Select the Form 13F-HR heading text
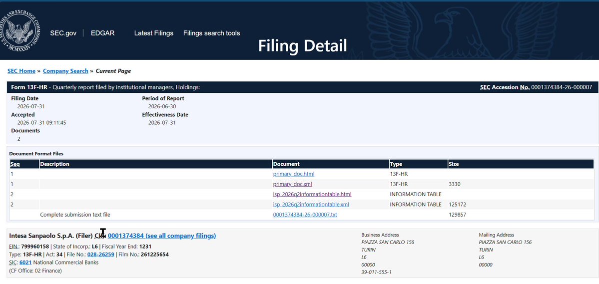This screenshot has width=599, height=284. click(x=29, y=87)
